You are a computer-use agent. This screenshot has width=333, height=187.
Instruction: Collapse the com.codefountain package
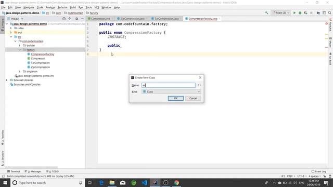click(x=15, y=41)
